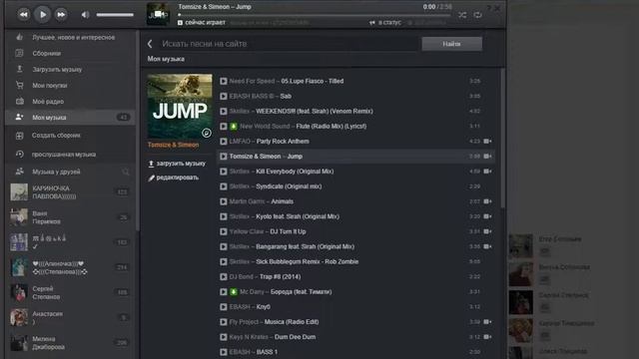Click the Найти search button

(452, 44)
